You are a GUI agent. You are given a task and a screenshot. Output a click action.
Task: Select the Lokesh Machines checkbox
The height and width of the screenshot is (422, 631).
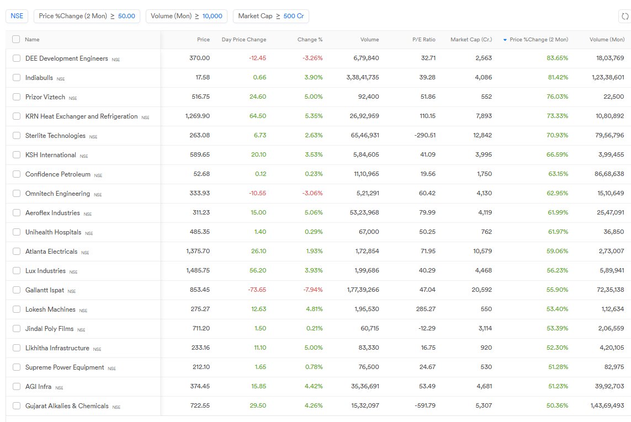[17, 309]
